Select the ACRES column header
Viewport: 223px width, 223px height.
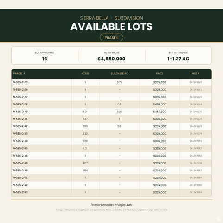[85, 74]
